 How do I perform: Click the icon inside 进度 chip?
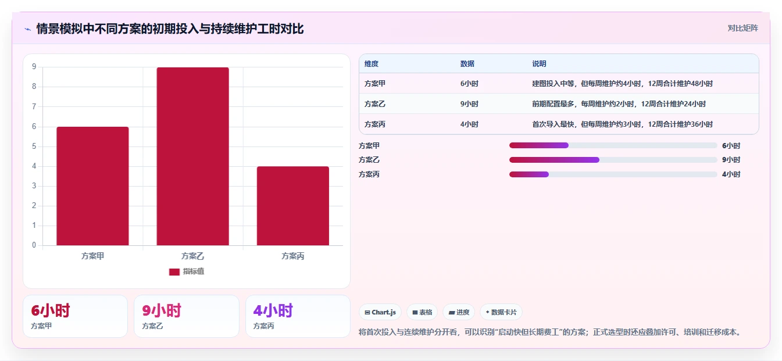pos(452,312)
